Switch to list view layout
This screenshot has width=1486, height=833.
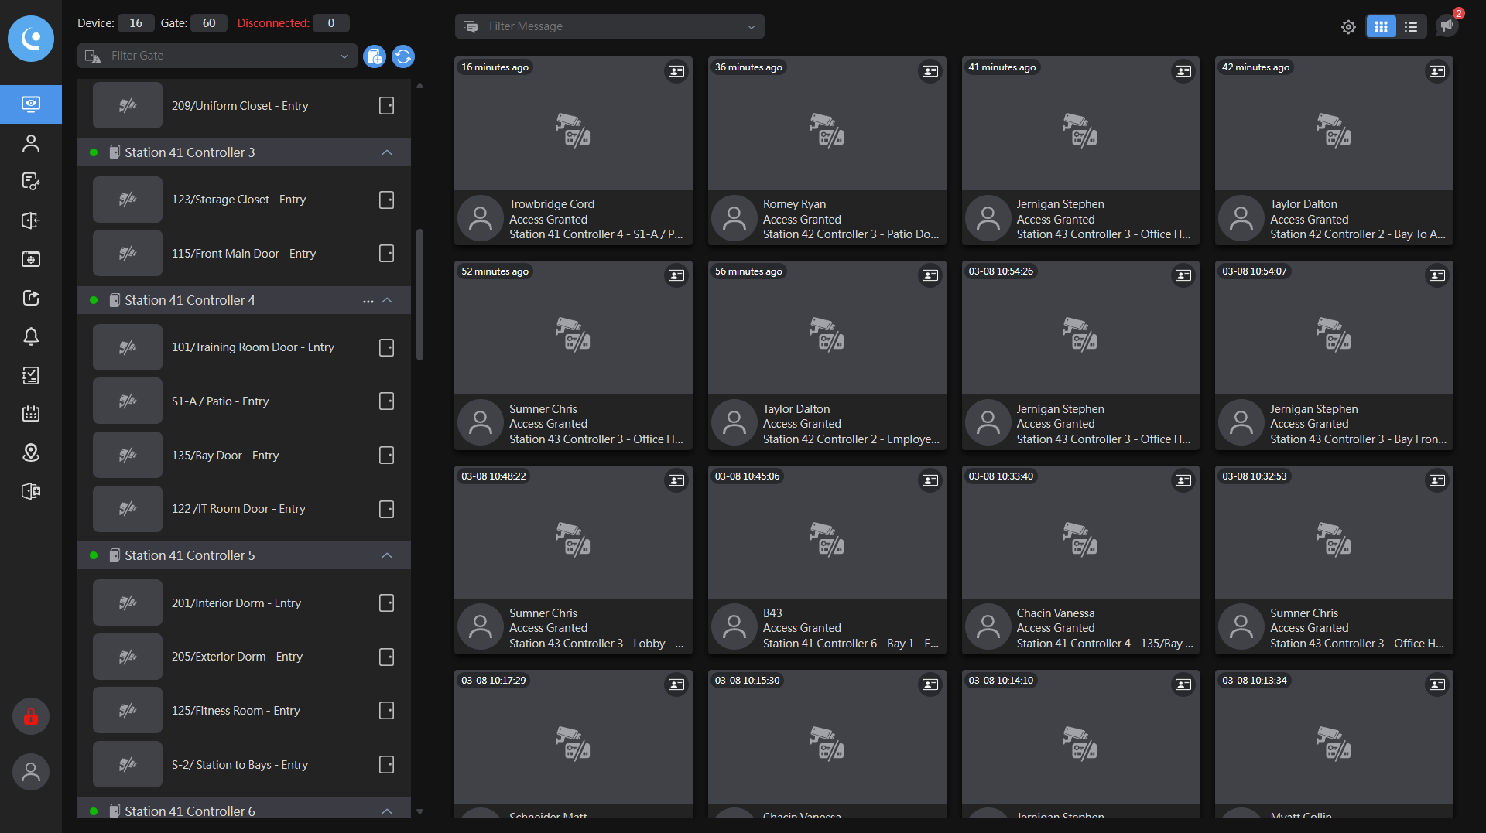[x=1411, y=27]
